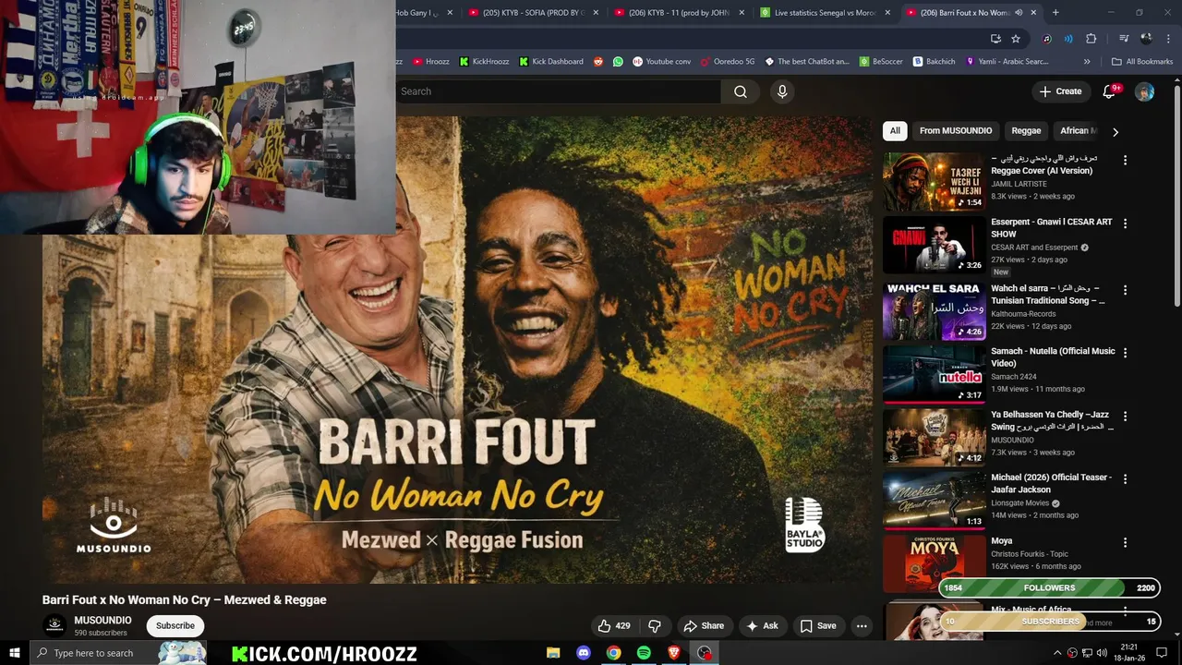
Task: Open options for Samach - Nutella video
Action: click(x=1125, y=353)
